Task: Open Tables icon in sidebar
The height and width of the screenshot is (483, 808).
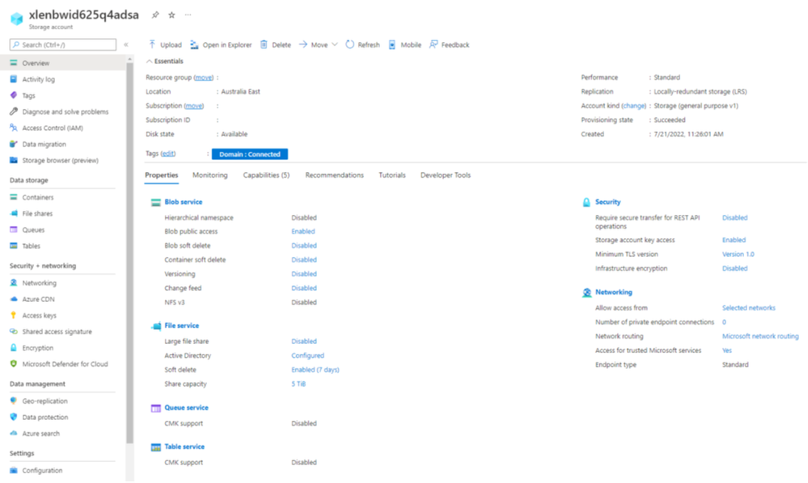Action: point(14,246)
